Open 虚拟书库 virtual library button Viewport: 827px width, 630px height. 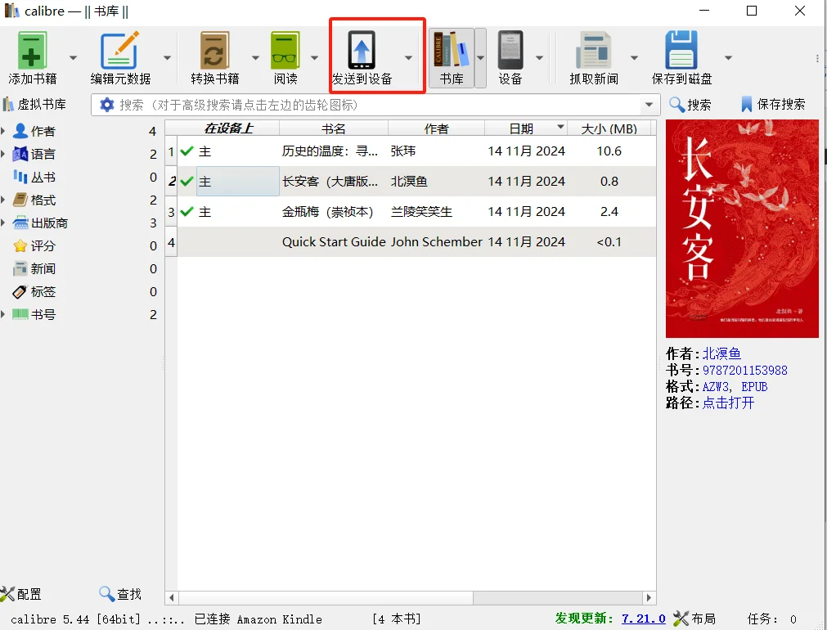[35, 105]
